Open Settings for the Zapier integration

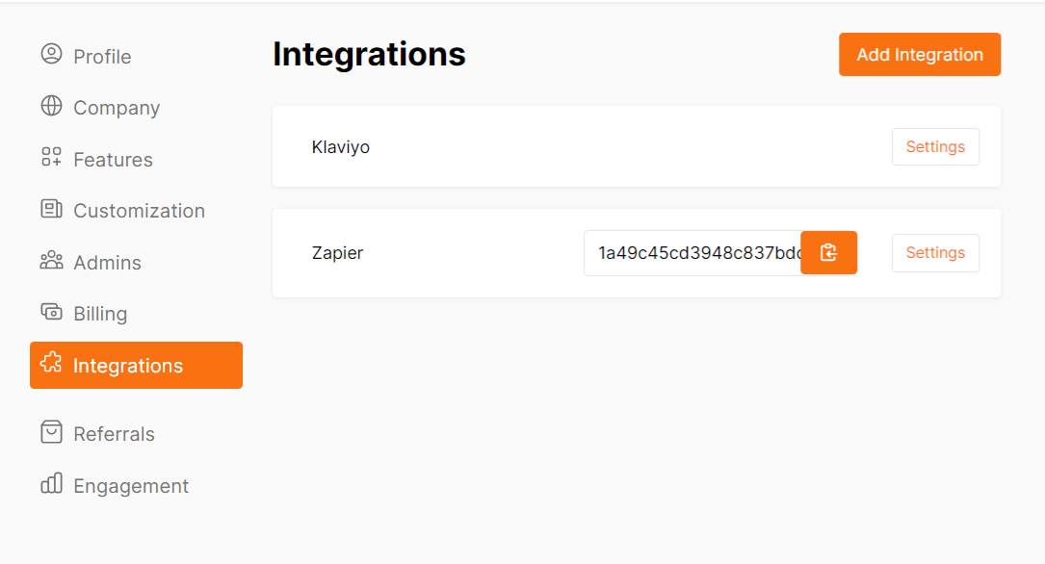tap(936, 252)
